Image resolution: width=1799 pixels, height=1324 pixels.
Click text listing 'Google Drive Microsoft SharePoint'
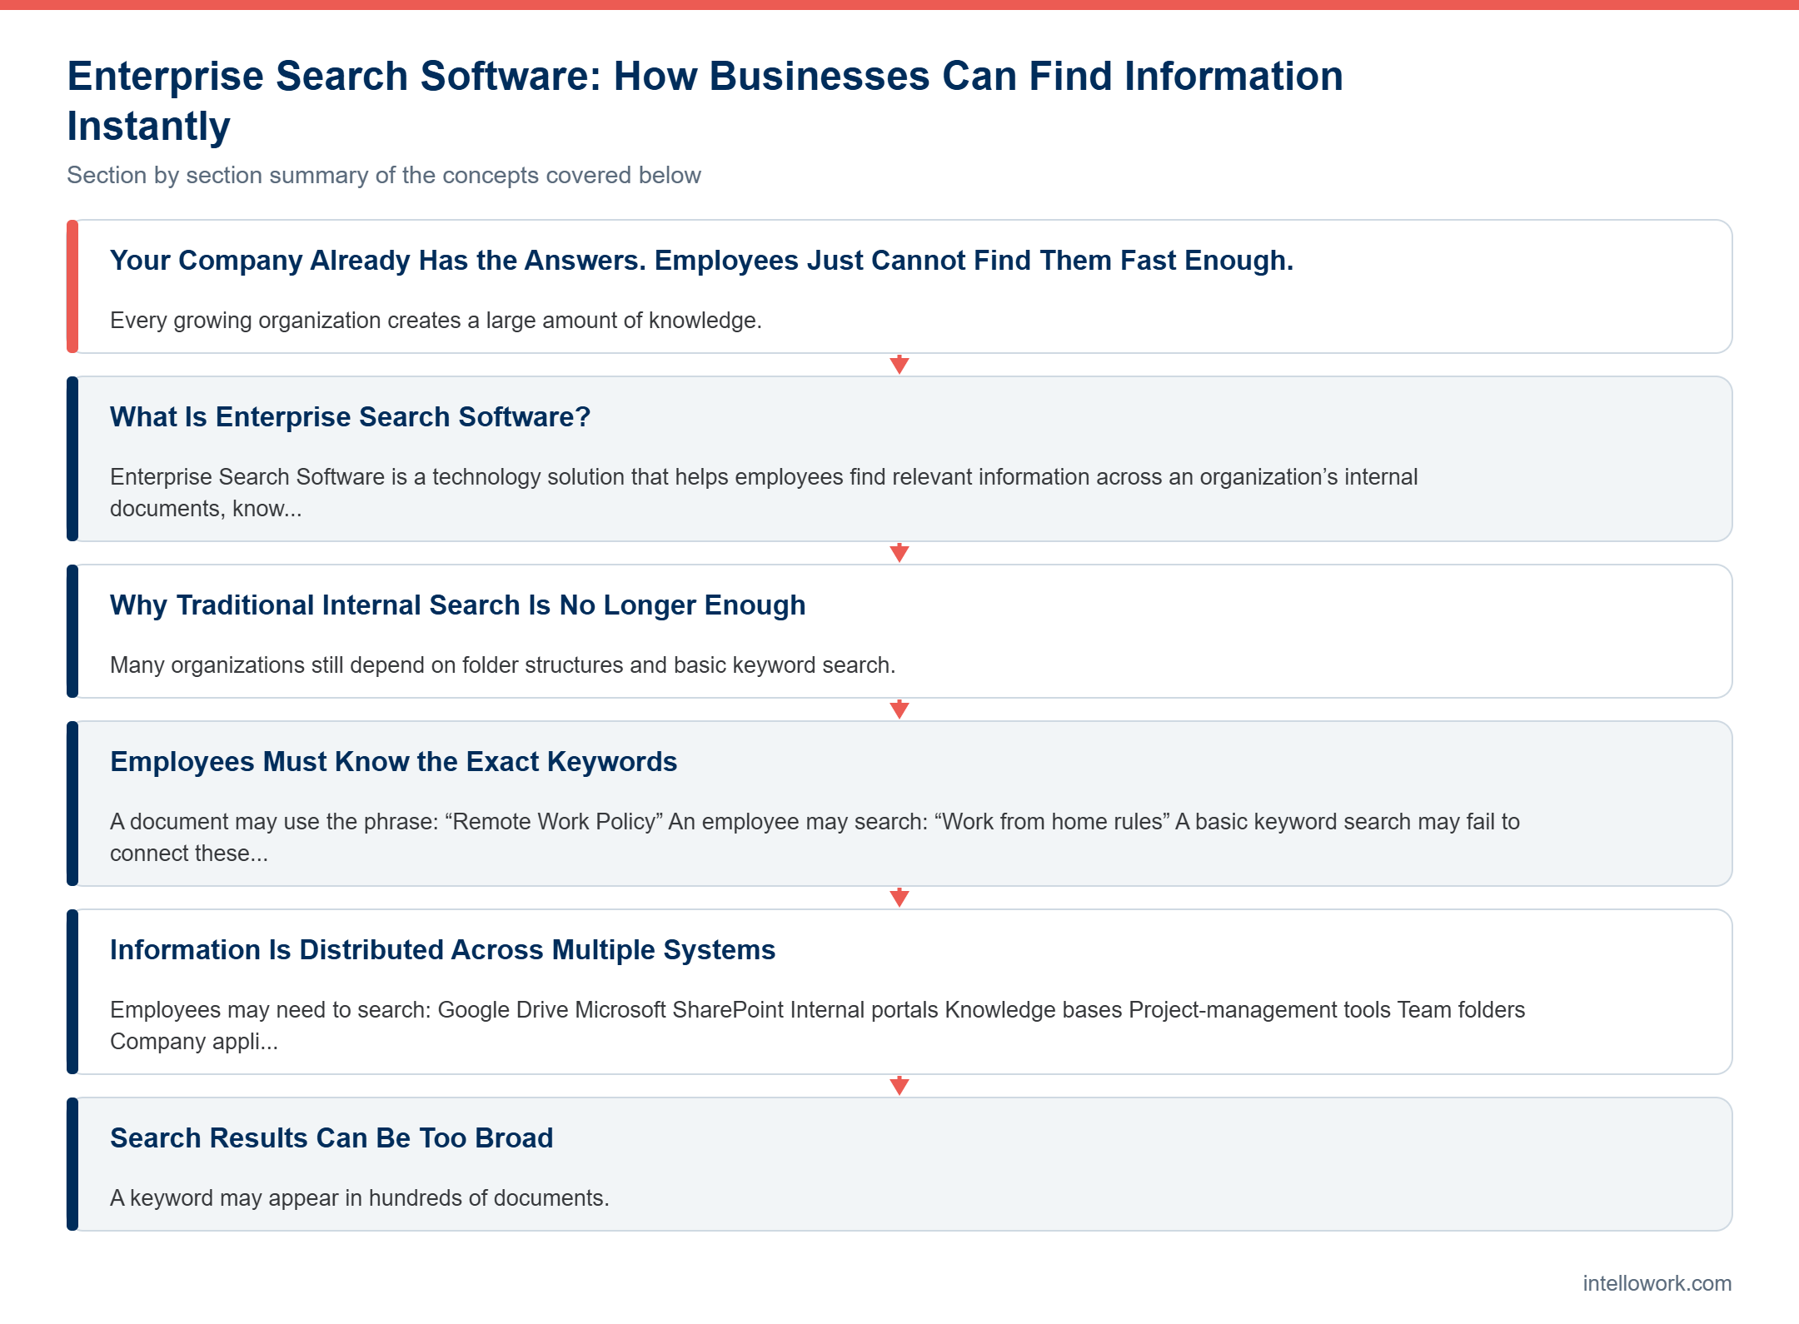coord(817,1025)
